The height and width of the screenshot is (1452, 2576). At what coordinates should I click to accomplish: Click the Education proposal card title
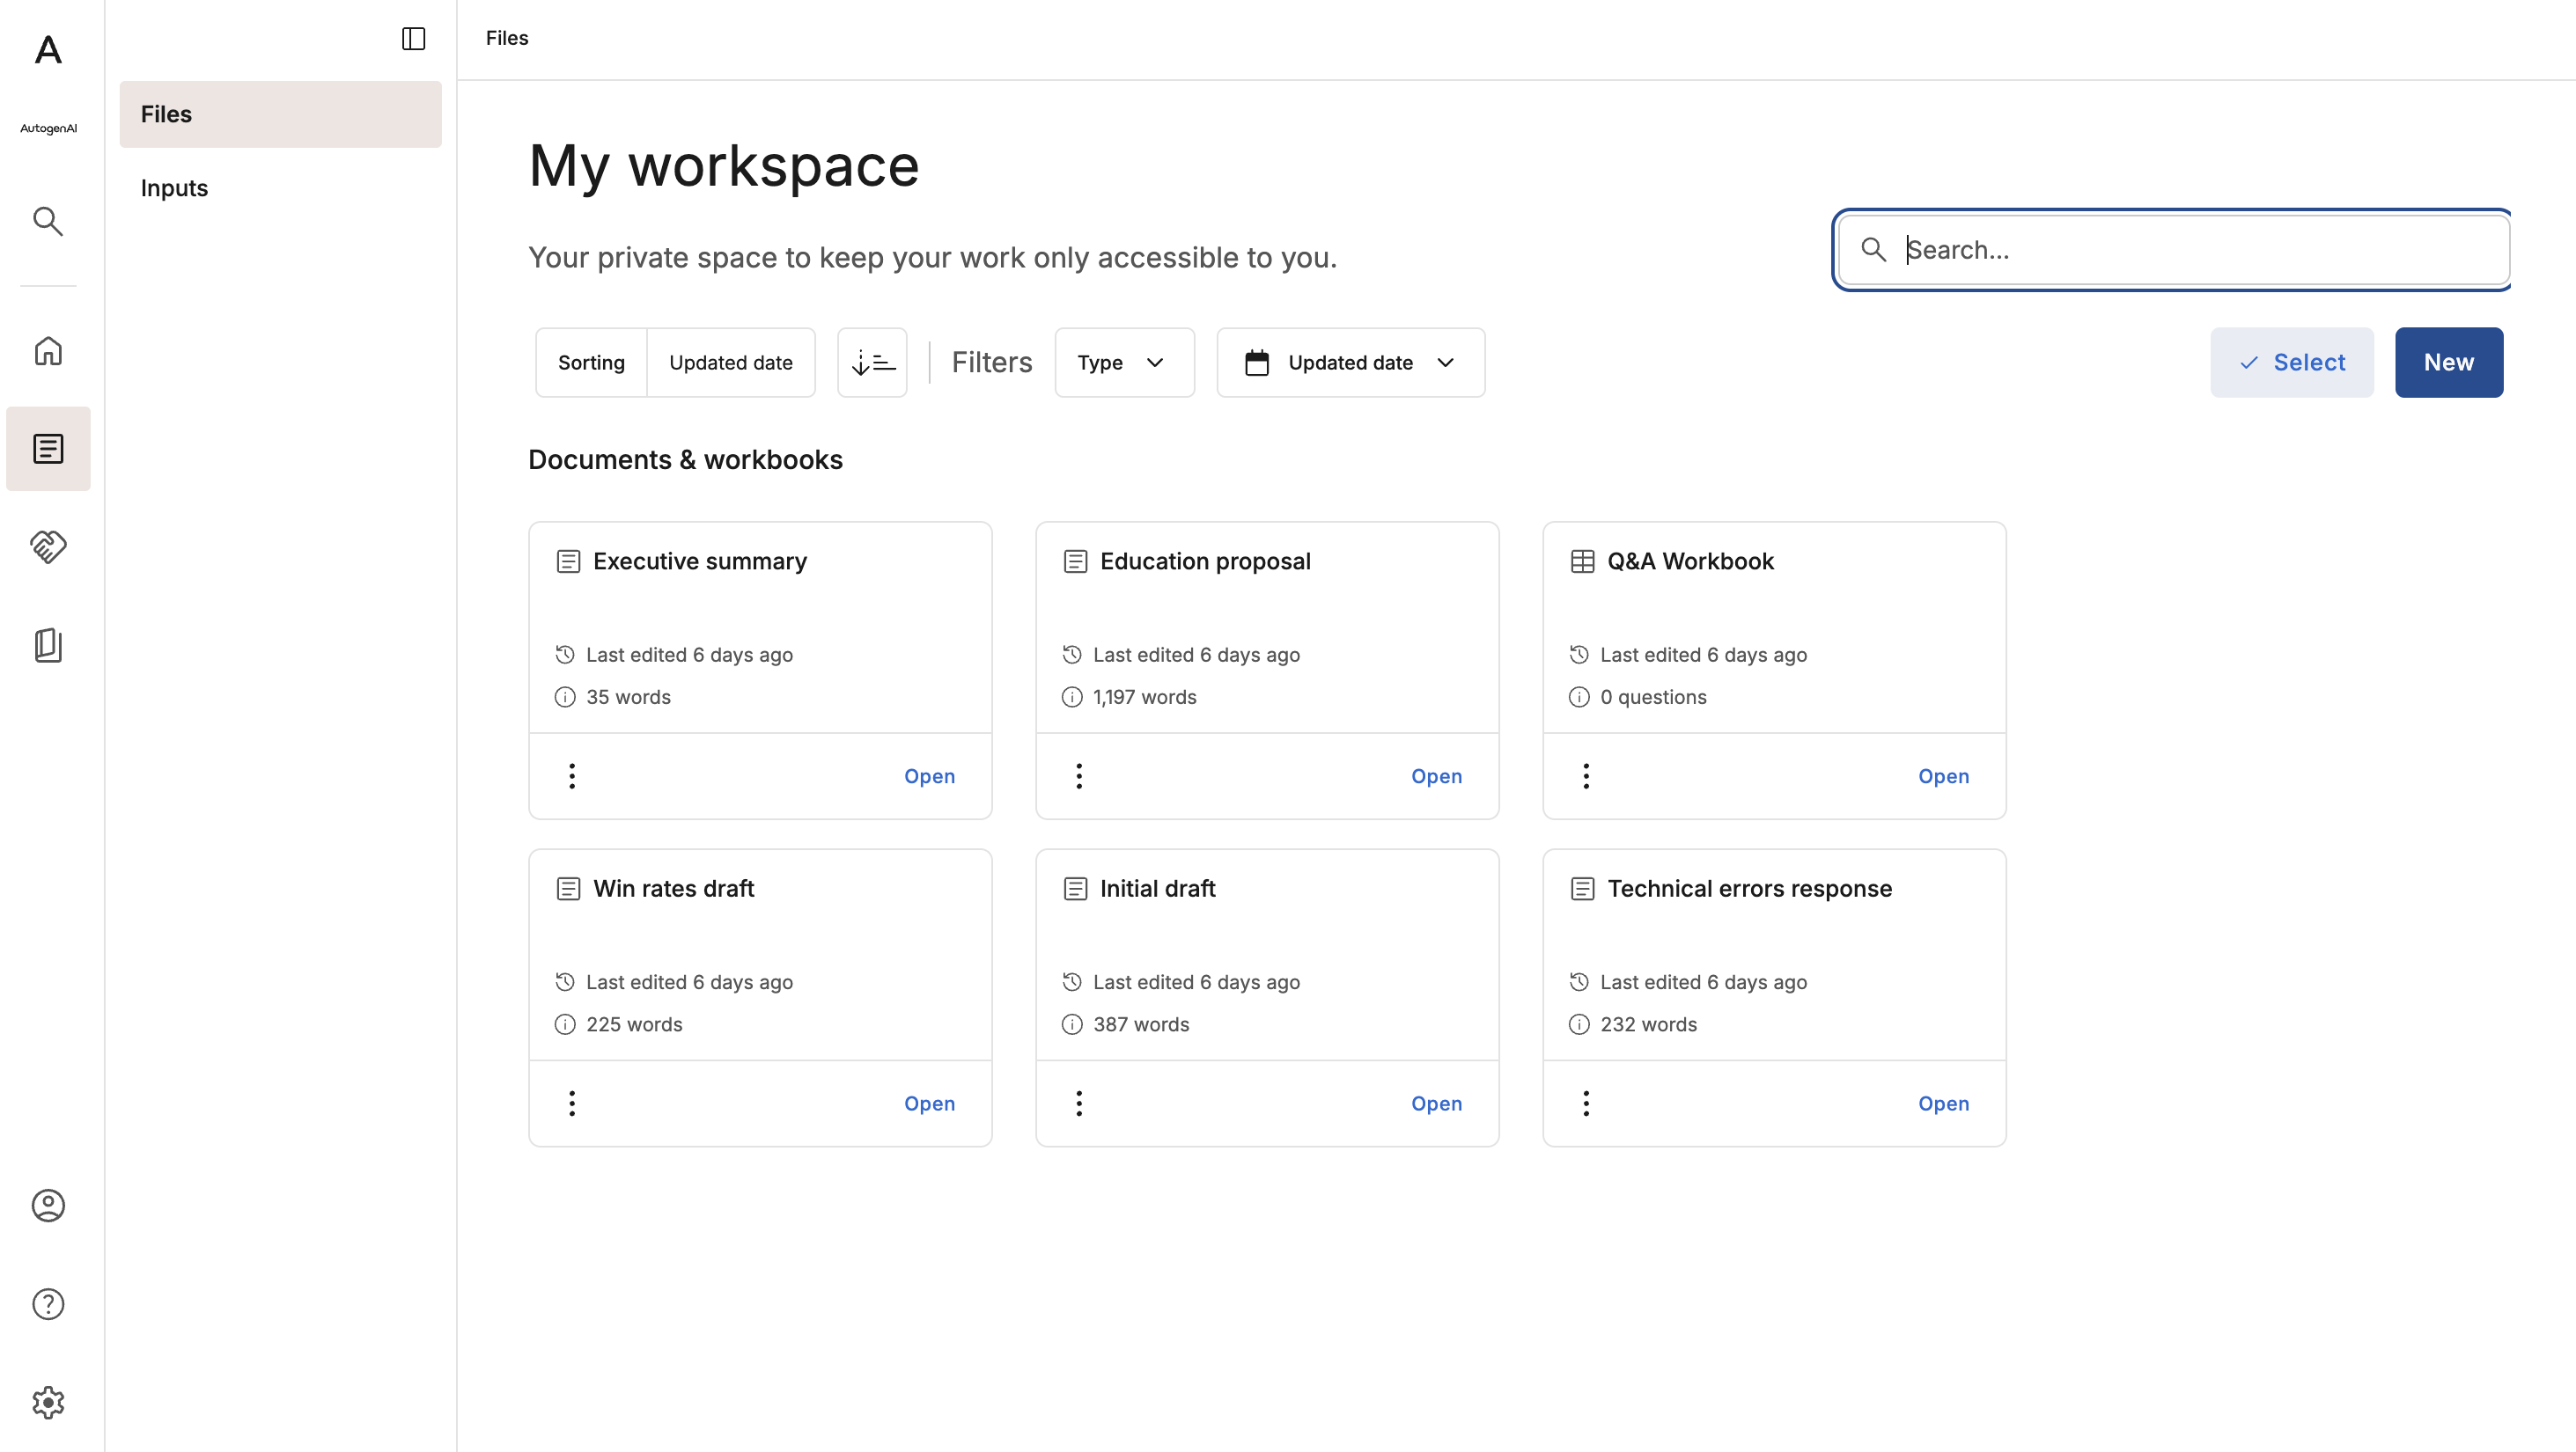[x=1205, y=561]
